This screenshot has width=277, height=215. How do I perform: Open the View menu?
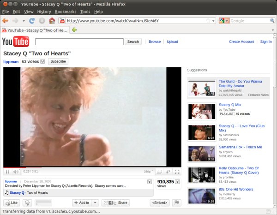click(x=29, y=12)
